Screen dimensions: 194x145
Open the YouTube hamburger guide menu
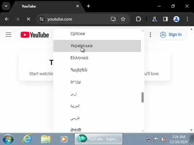[x=8, y=35]
